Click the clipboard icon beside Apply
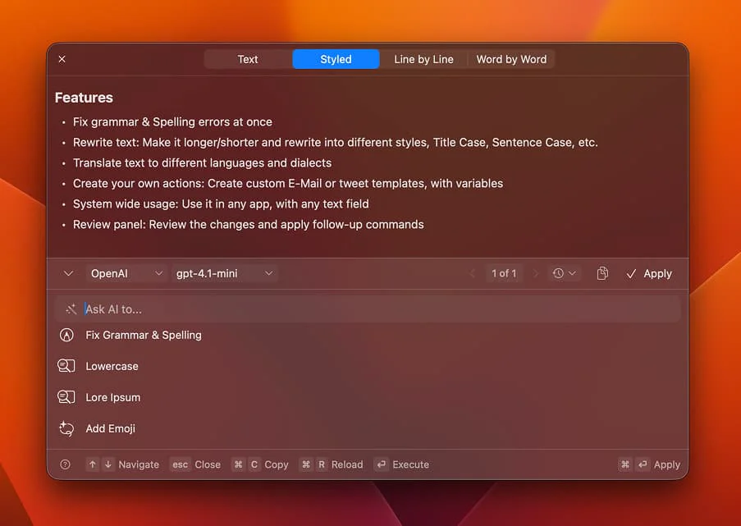 601,273
